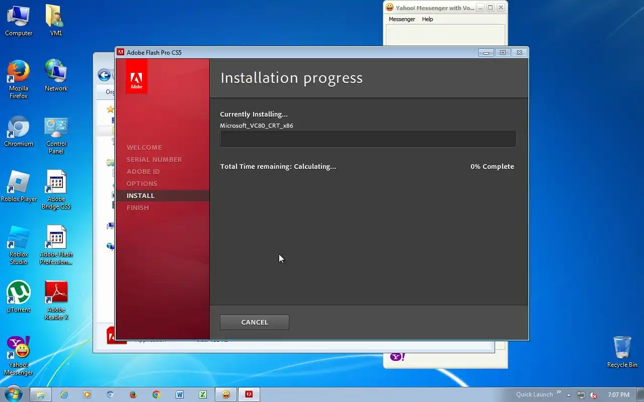Open Windows Media Player from the taskbar
Viewport: 644px width, 402px height.
[87, 395]
